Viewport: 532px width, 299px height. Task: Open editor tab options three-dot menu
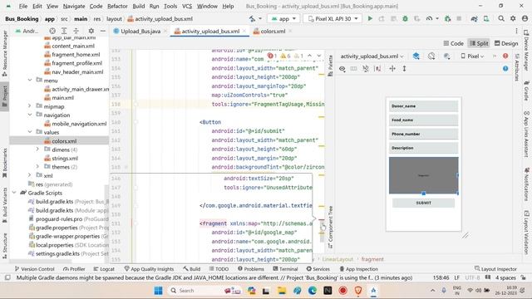point(516,31)
